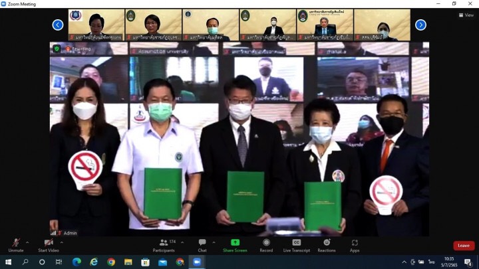
Task: Start video from the camera button
Action: (x=48, y=244)
